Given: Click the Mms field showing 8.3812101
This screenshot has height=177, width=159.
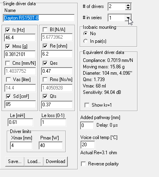Looking at the screenshot, I should click(20, 54).
